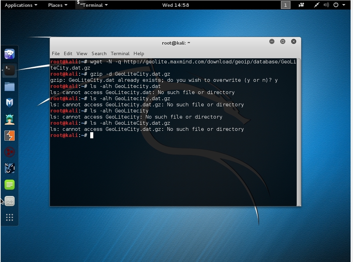Click the screen recorder camera icon

pos(301,5)
